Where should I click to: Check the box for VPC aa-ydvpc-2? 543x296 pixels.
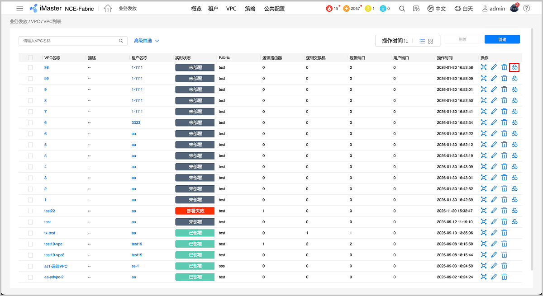(30, 277)
